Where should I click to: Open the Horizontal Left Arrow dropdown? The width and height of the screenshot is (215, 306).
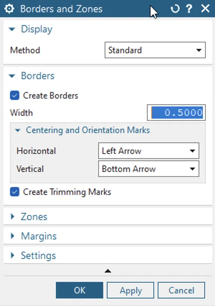click(x=149, y=151)
